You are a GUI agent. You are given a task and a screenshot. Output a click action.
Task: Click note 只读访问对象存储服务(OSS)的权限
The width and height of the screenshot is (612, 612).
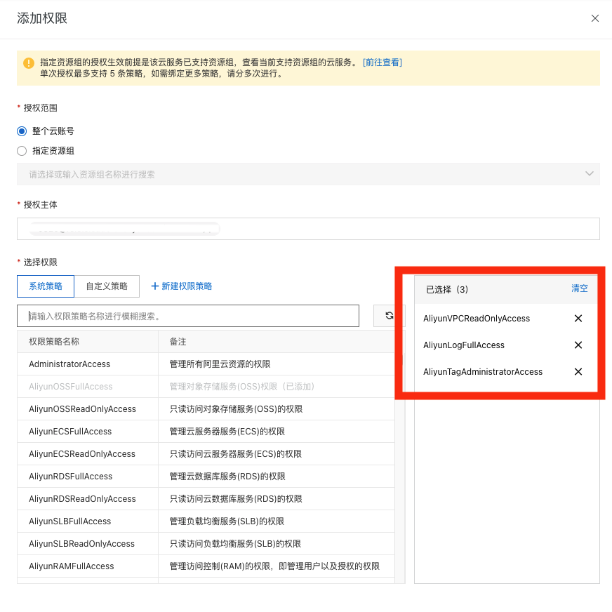click(x=236, y=409)
